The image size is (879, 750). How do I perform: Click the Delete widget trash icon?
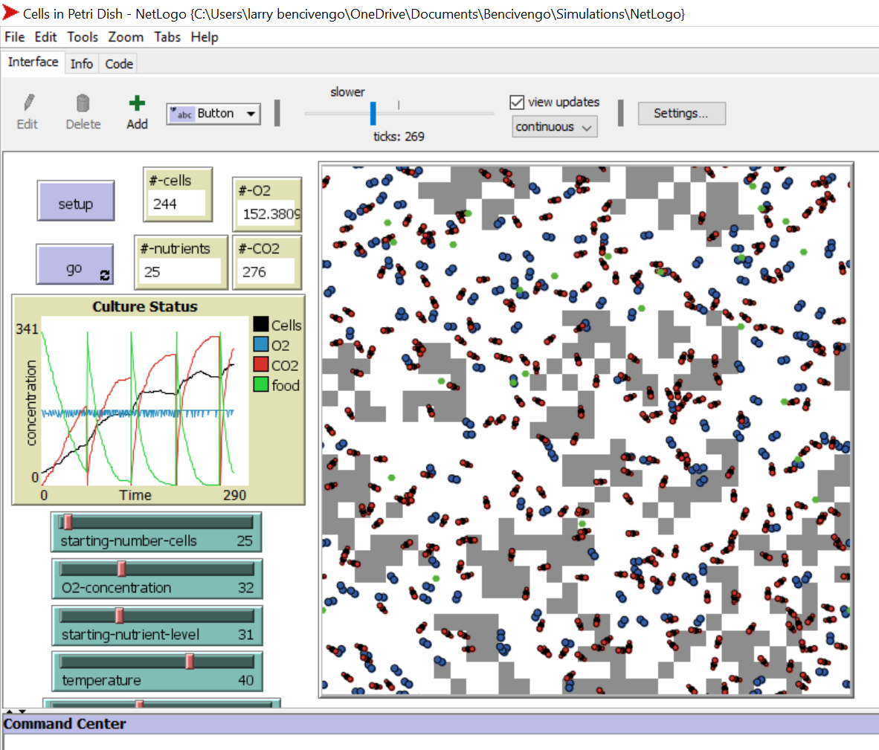(83, 102)
